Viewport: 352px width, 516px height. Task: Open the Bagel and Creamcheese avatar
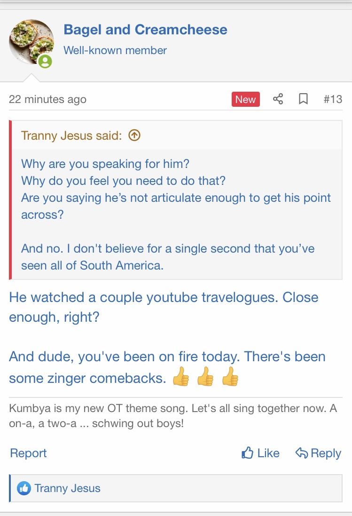[31, 43]
